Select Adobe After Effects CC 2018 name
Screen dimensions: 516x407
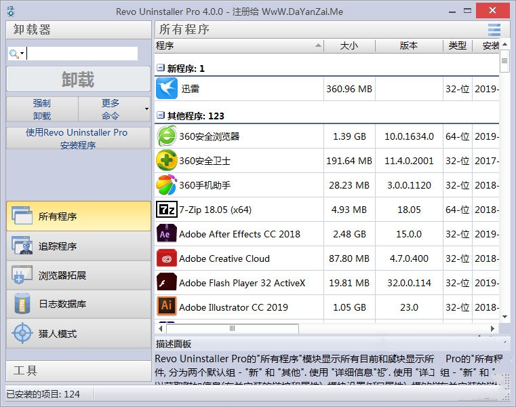pos(239,234)
